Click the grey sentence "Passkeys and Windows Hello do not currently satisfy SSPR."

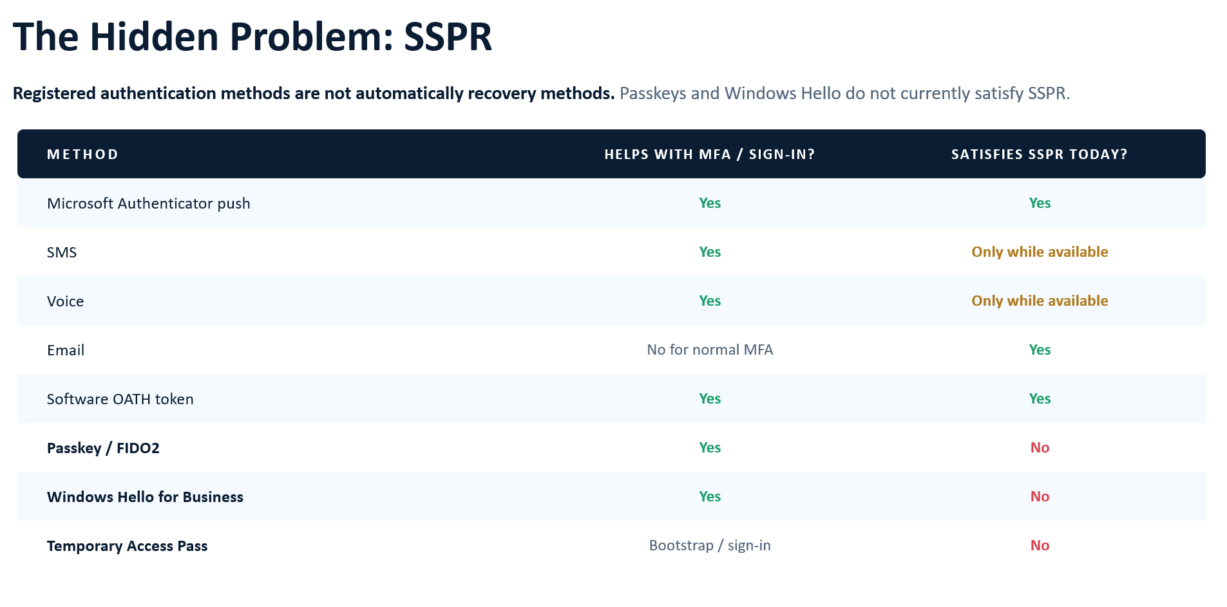844,93
